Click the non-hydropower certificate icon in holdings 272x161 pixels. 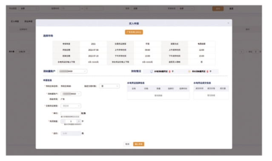[189, 71]
